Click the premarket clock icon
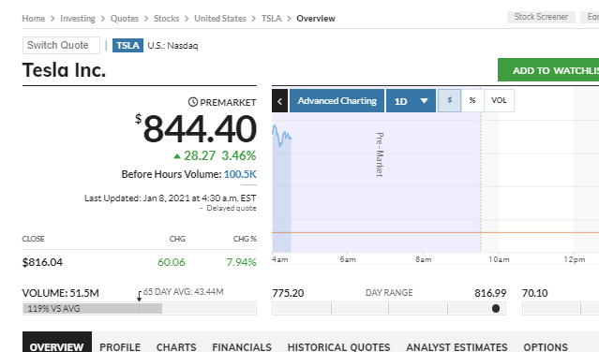 pyautogui.click(x=193, y=102)
